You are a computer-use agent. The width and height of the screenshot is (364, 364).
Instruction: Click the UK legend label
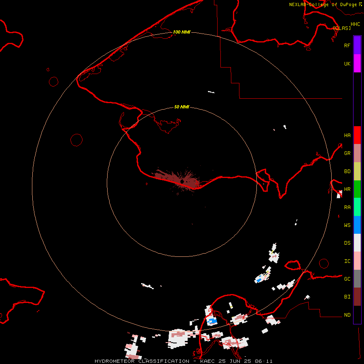click(347, 64)
